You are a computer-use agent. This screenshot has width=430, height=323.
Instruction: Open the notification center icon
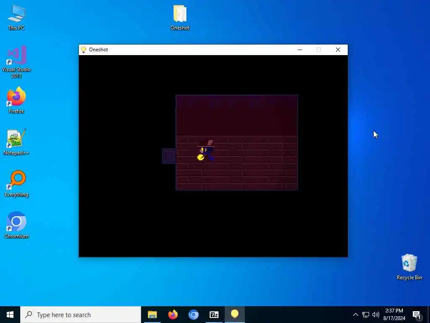pyautogui.click(x=416, y=315)
